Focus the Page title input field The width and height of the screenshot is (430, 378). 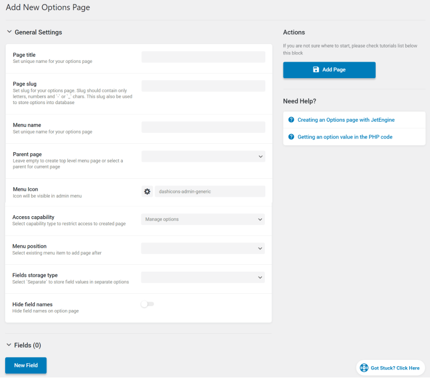[x=203, y=57]
